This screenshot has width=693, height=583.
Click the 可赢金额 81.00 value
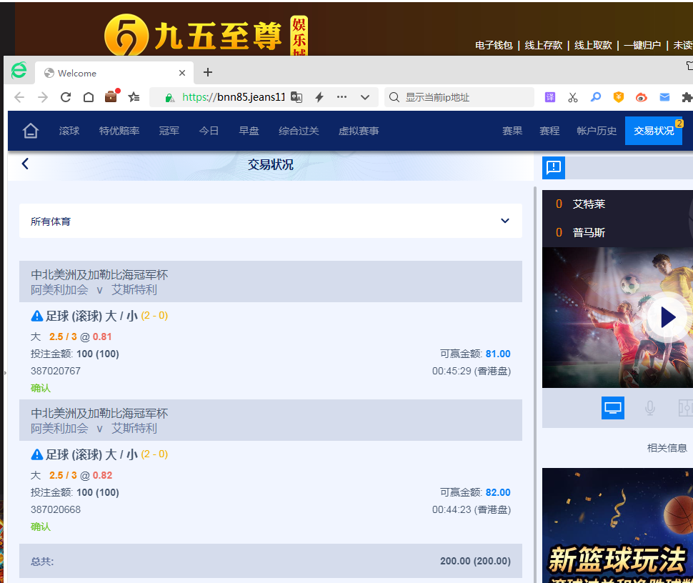click(498, 354)
